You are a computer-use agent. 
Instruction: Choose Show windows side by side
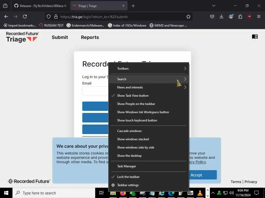click(x=149, y=147)
